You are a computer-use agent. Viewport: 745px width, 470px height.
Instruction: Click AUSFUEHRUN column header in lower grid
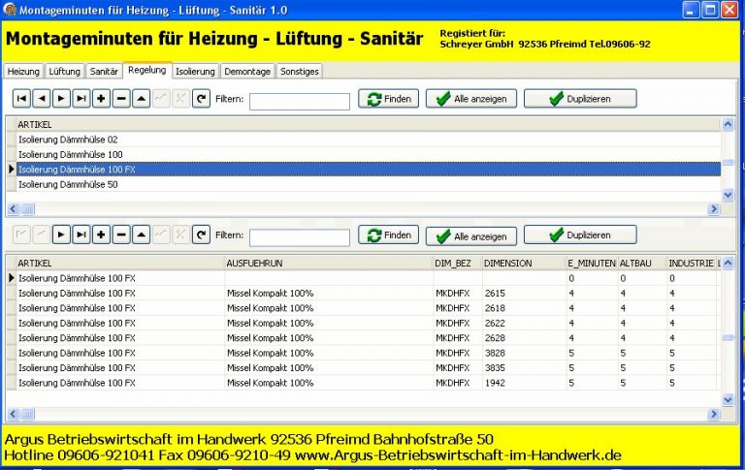click(329, 263)
